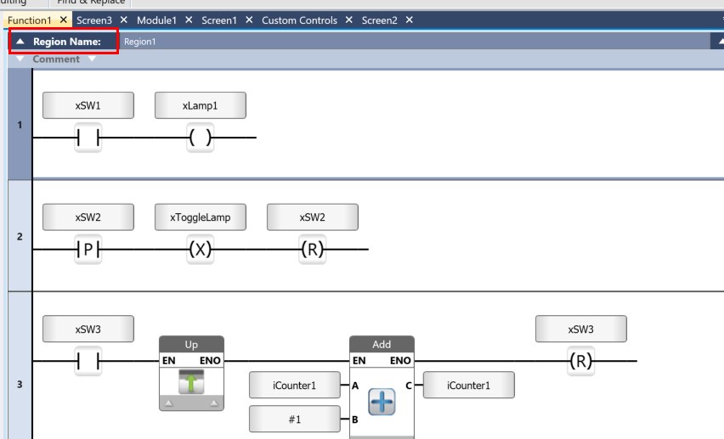
Task: Edit the iCounter1 output C operand
Action: coord(469,385)
